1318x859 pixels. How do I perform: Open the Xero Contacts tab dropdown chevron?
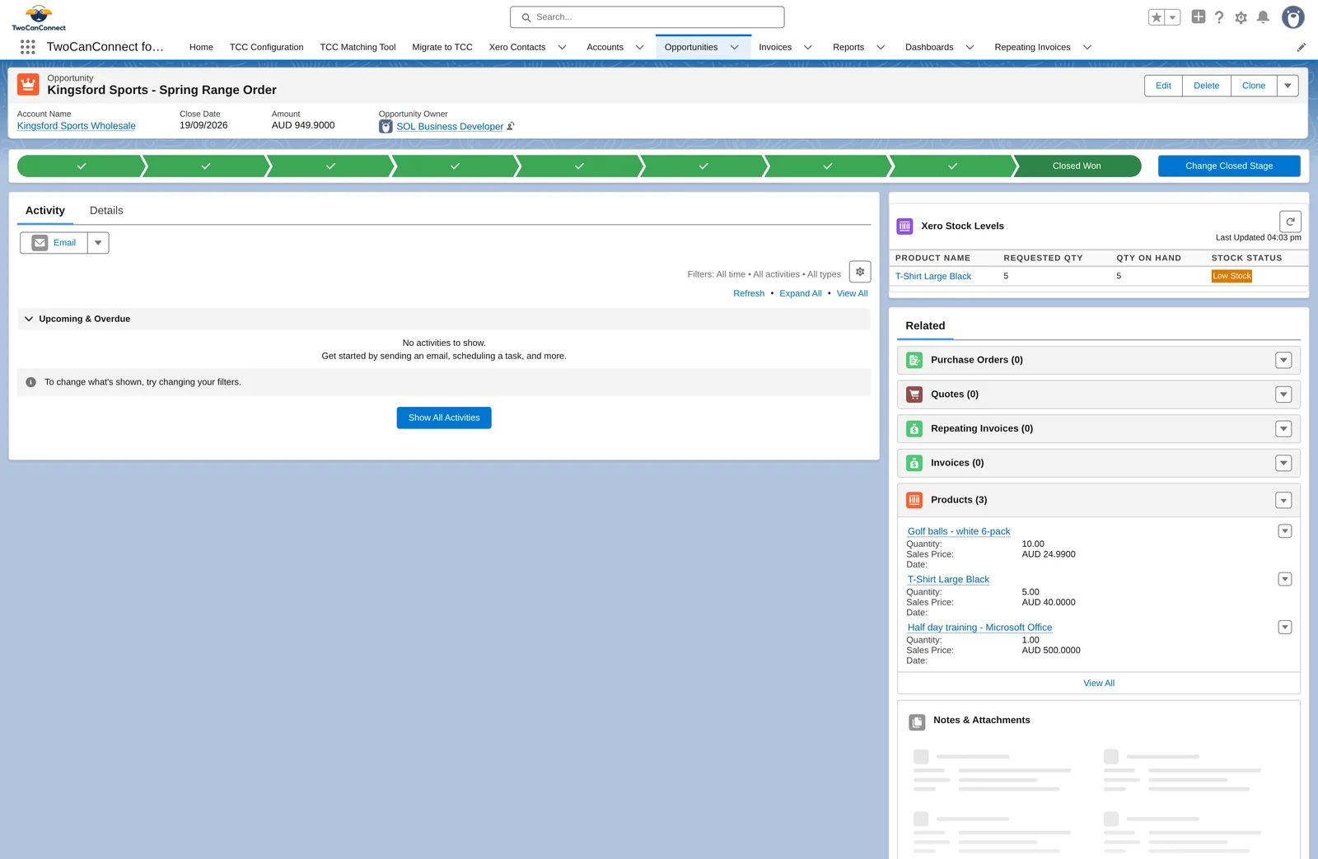point(562,47)
